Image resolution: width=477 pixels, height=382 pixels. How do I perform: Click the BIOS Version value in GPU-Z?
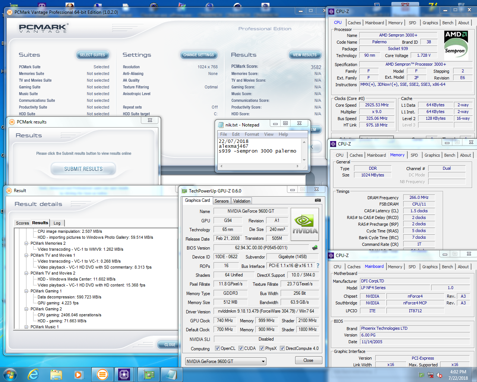pos(261,248)
